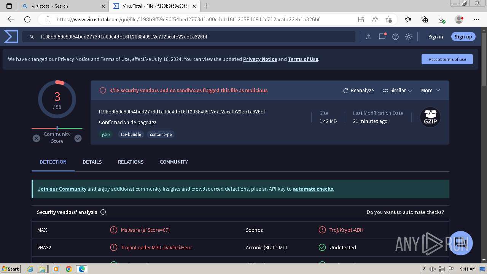The width and height of the screenshot is (487, 274).
Task: Click the Troj/Krypt-ABH detection text
Action: pyautogui.click(x=346, y=230)
